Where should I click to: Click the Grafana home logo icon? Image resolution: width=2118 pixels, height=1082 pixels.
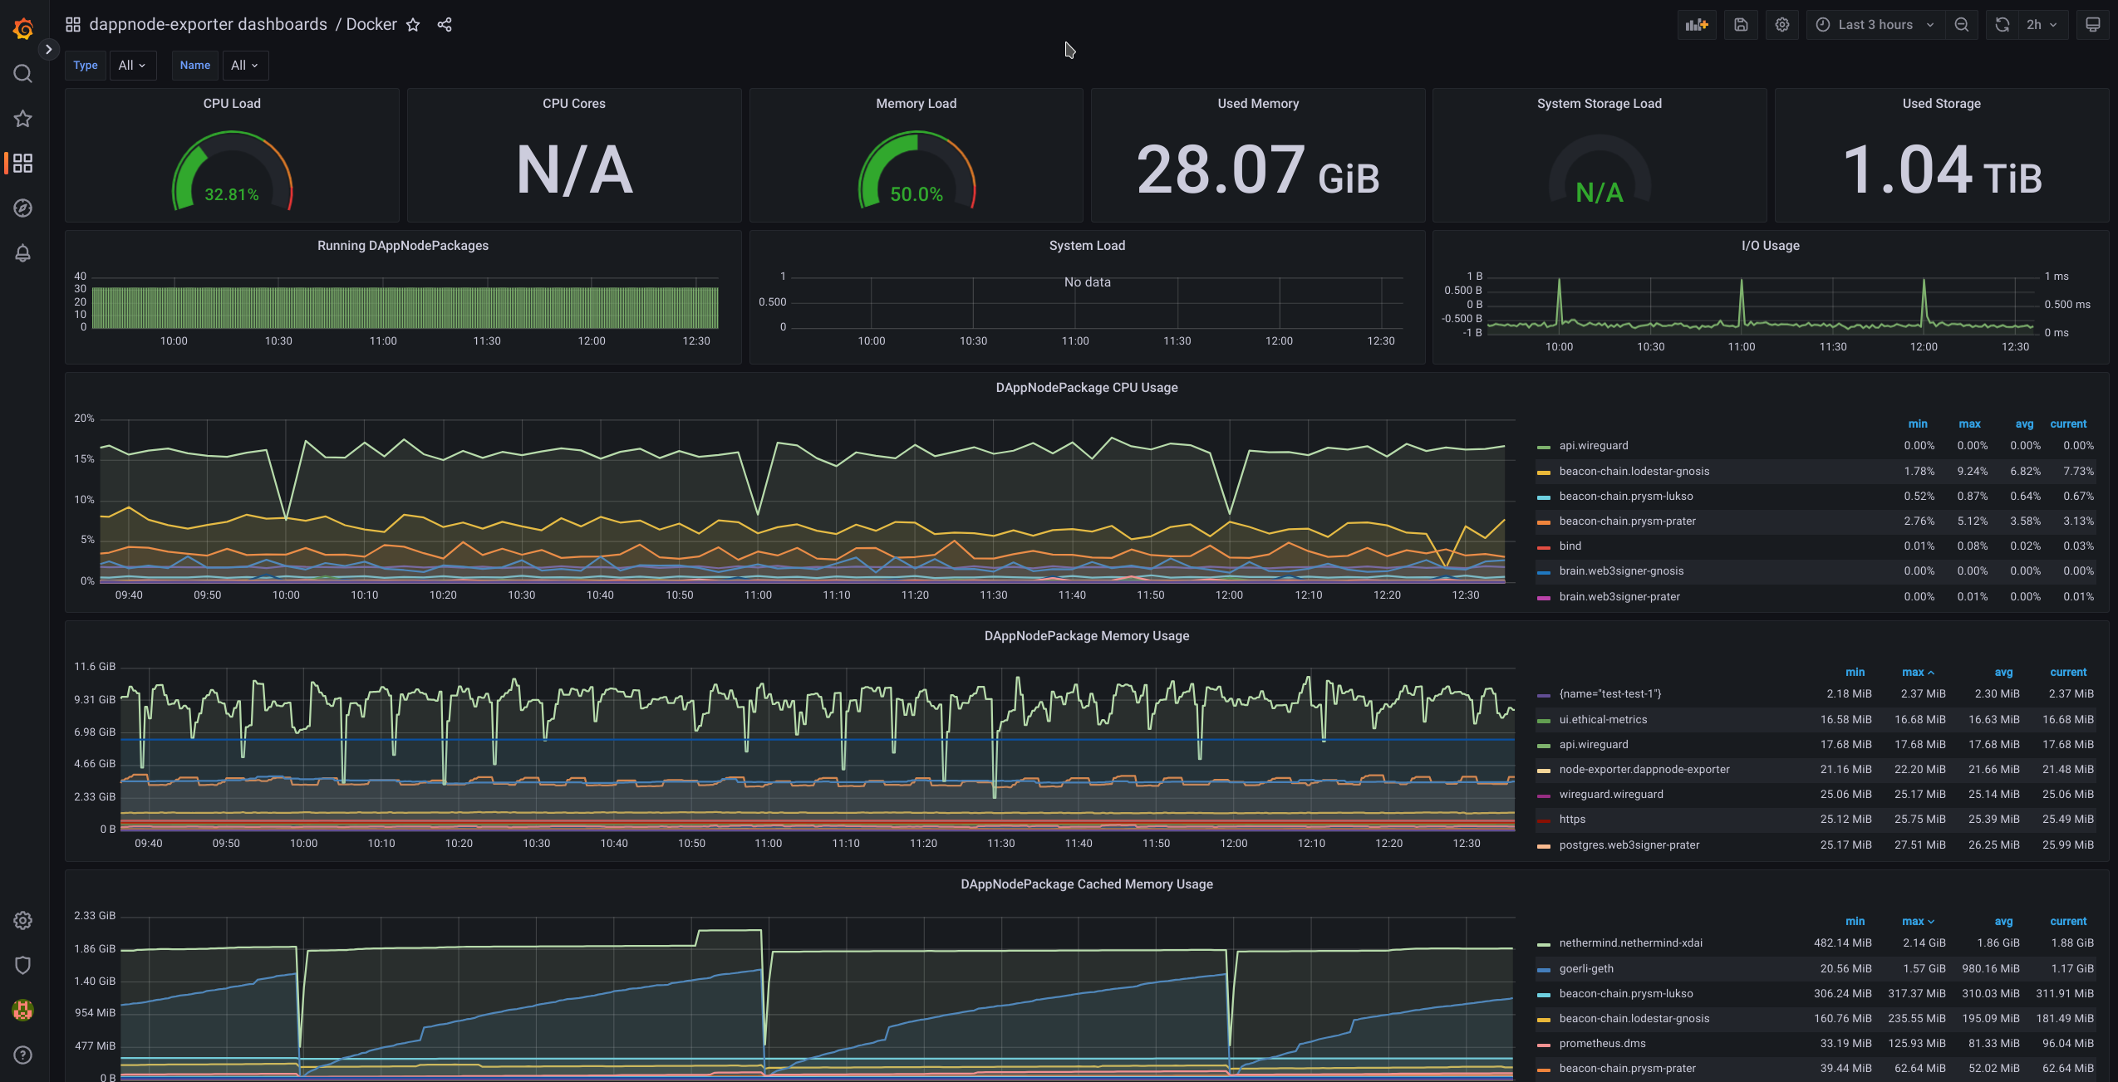[x=21, y=25]
